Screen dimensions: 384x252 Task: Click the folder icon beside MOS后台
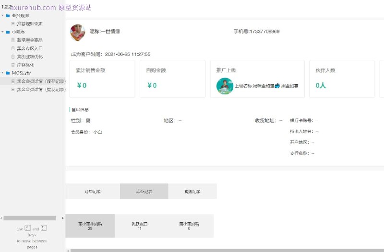pyautogui.click(x=8, y=73)
